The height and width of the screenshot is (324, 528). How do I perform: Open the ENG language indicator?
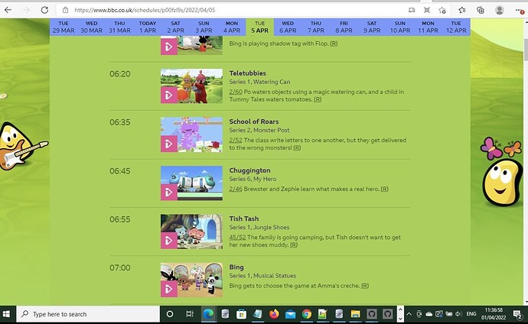[471, 314]
